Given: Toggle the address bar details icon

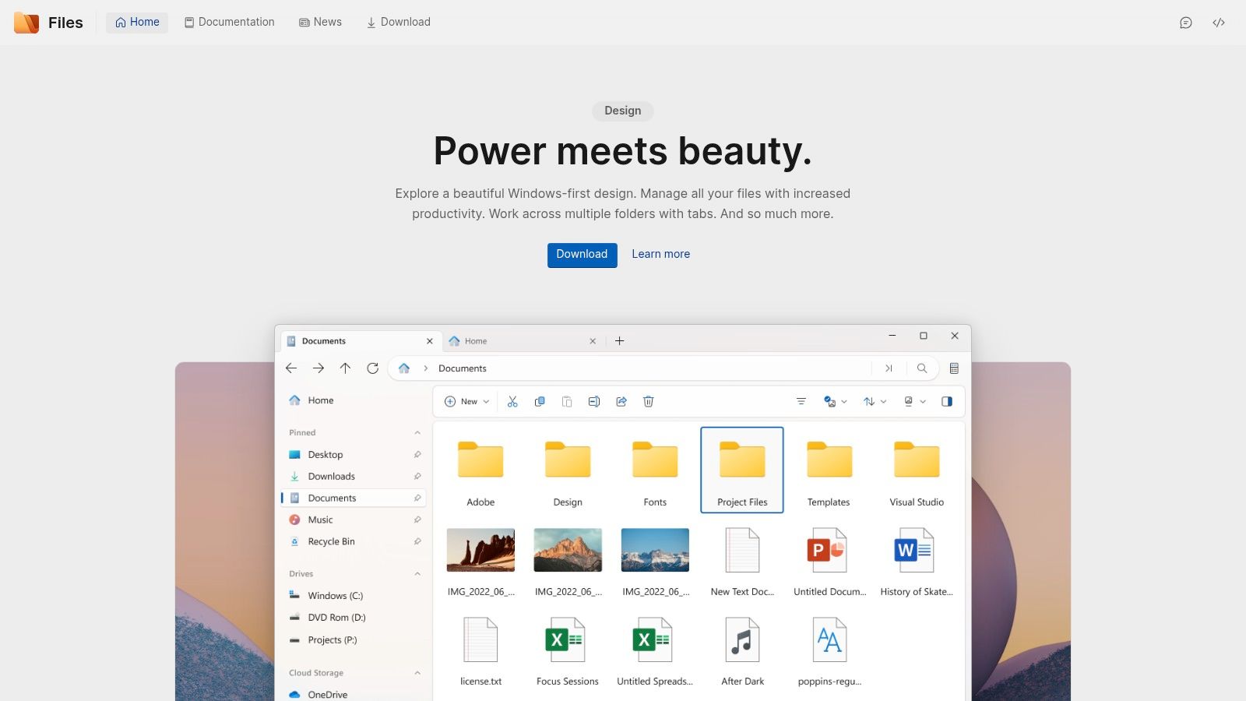Looking at the screenshot, I should pos(955,368).
